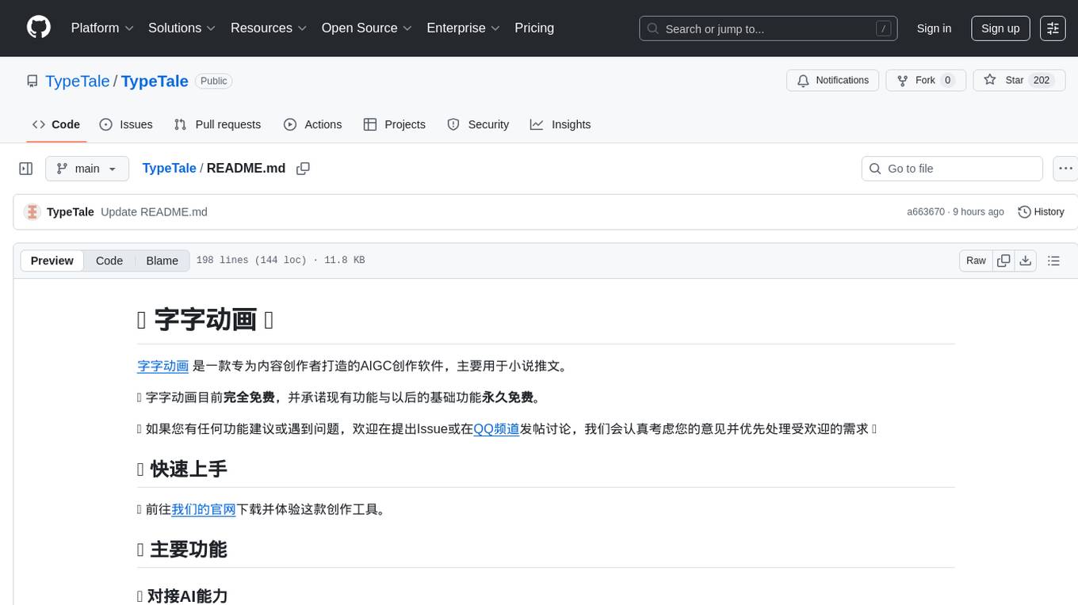Expand the Platform menu
The image size is (1078, 605).
click(102, 28)
